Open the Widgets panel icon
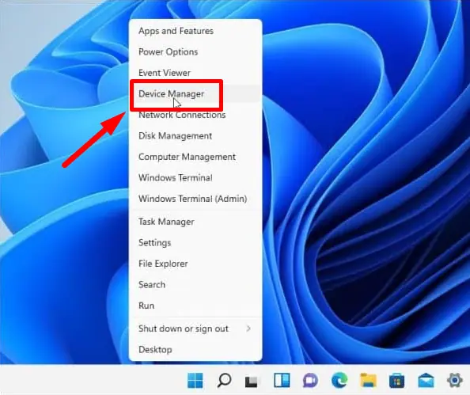 (282, 380)
